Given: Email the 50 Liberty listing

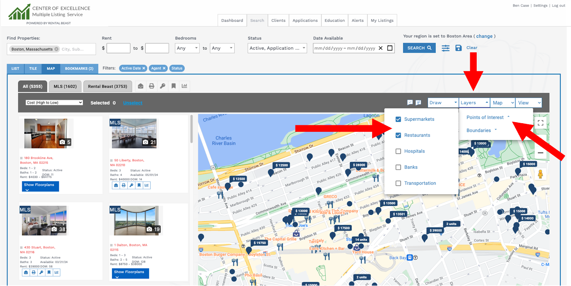Looking at the screenshot, I should (116, 185).
